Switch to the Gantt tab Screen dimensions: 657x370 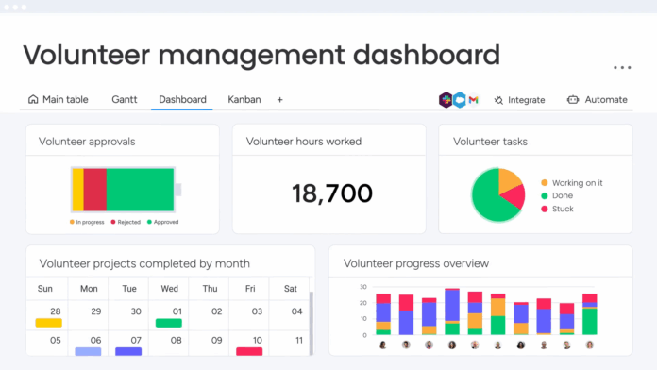pos(125,100)
